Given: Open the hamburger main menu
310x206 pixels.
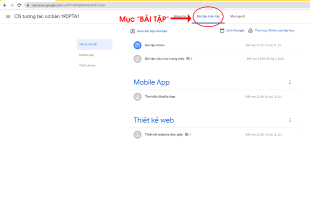Looking at the screenshot, I should (8, 16).
